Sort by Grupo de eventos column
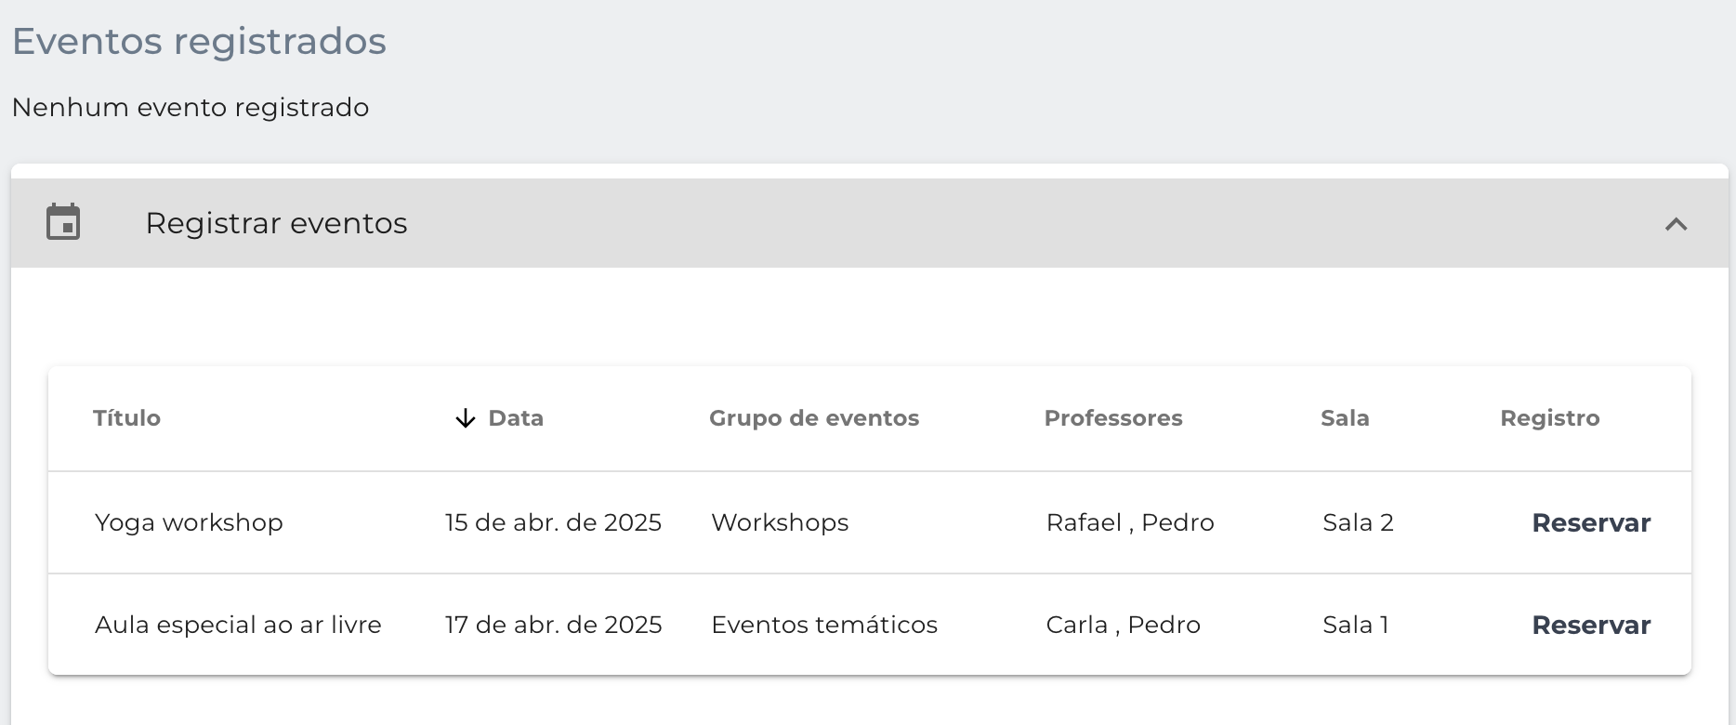Screen dimensions: 1736x725 [814, 418]
